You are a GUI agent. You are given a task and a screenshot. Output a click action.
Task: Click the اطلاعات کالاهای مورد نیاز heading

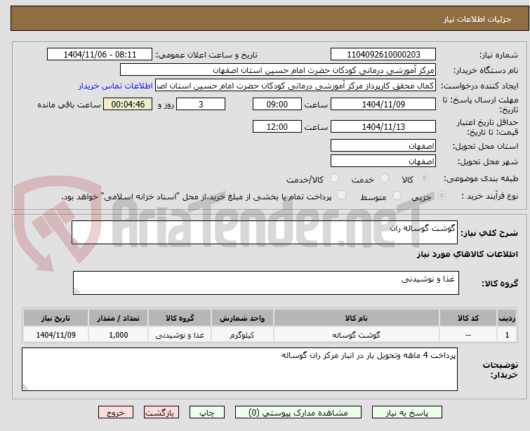pyautogui.click(x=468, y=254)
